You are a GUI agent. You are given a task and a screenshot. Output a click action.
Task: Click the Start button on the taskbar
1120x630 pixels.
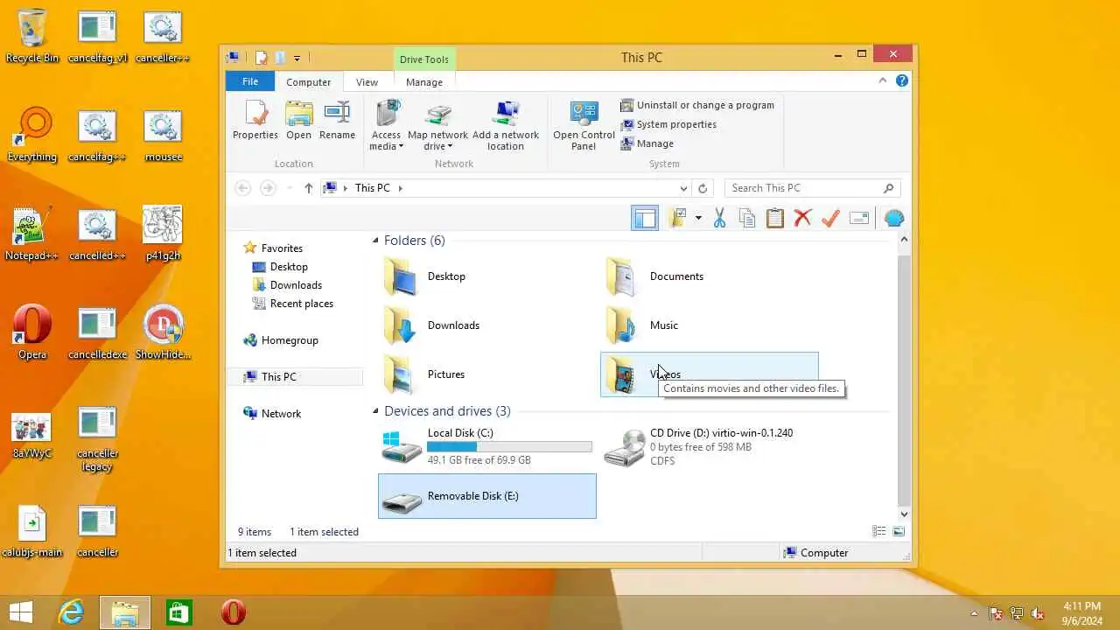tap(21, 612)
